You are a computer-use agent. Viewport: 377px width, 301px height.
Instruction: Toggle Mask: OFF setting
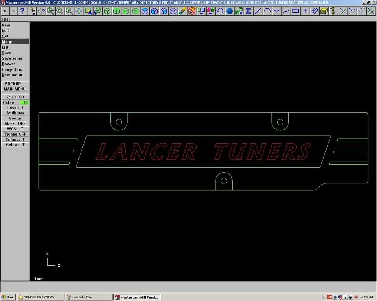15,123
